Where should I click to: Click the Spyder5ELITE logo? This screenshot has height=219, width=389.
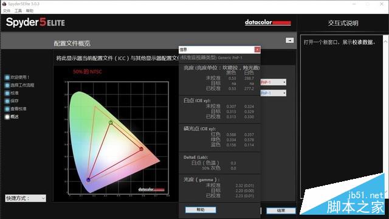[35, 23]
